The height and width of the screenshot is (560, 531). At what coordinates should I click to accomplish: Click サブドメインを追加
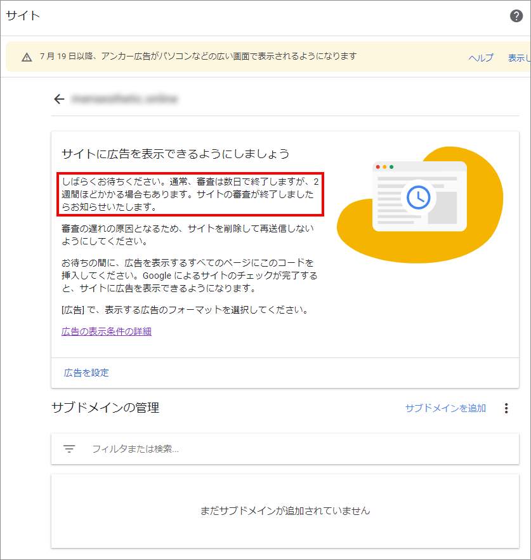(445, 408)
